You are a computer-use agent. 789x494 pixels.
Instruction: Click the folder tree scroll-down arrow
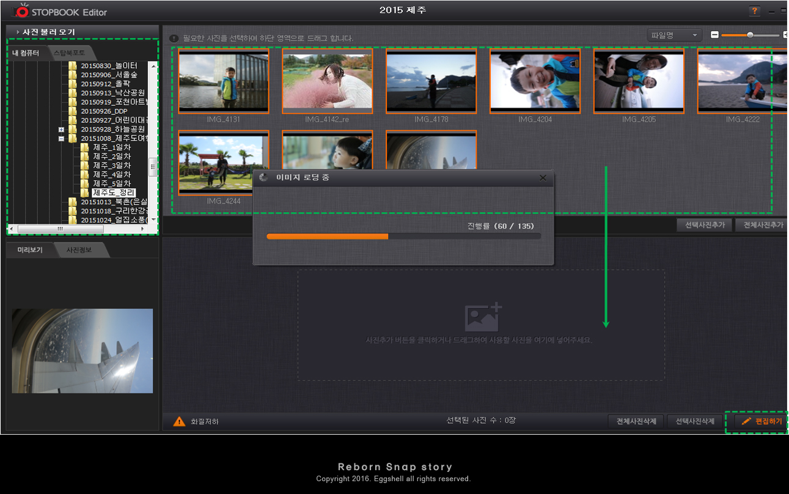(153, 219)
